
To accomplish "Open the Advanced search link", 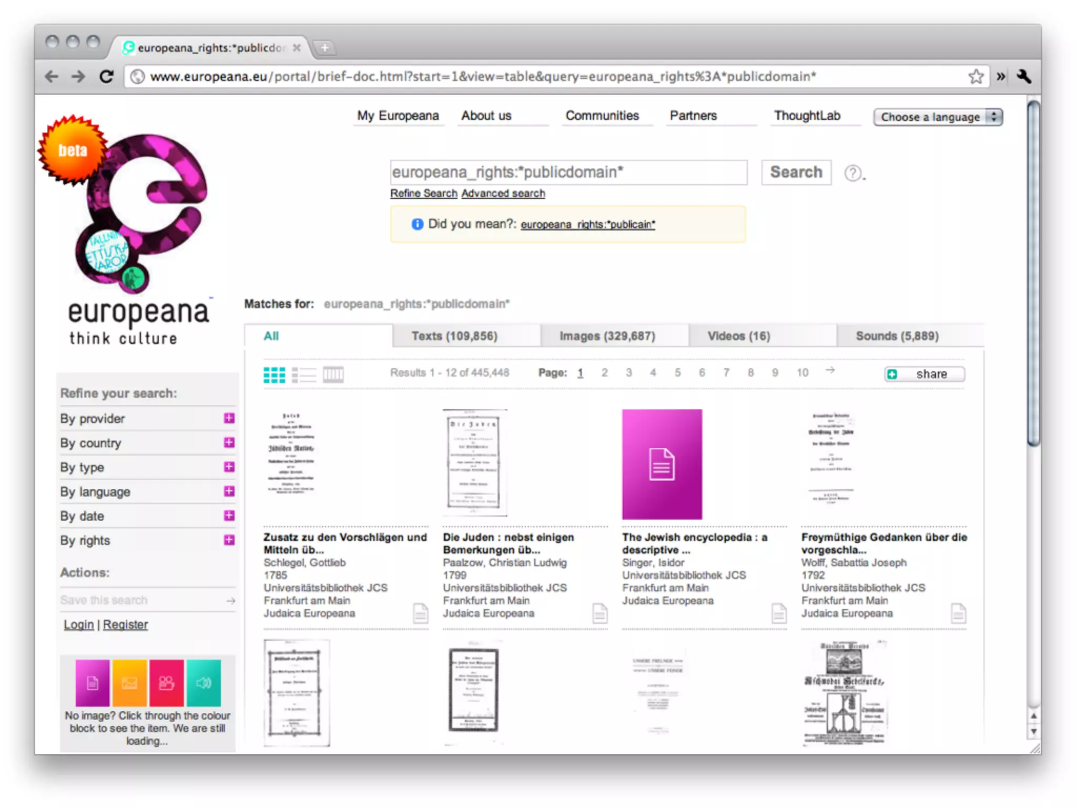I will (x=503, y=194).
